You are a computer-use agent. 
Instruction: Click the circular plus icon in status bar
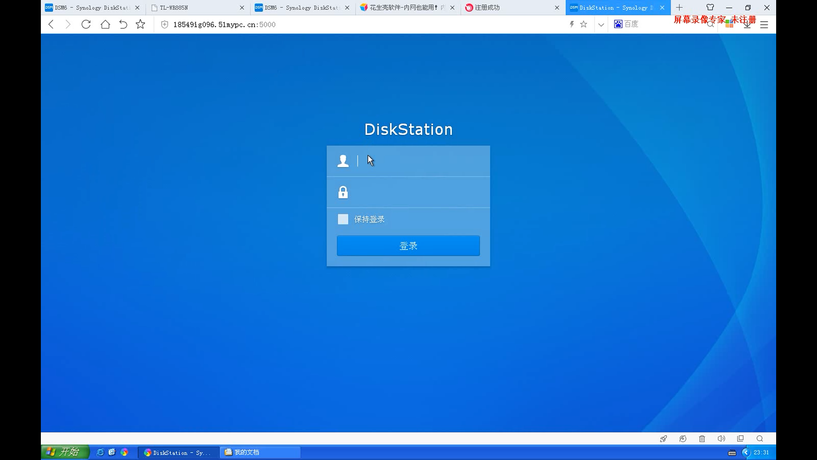coord(683,439)
